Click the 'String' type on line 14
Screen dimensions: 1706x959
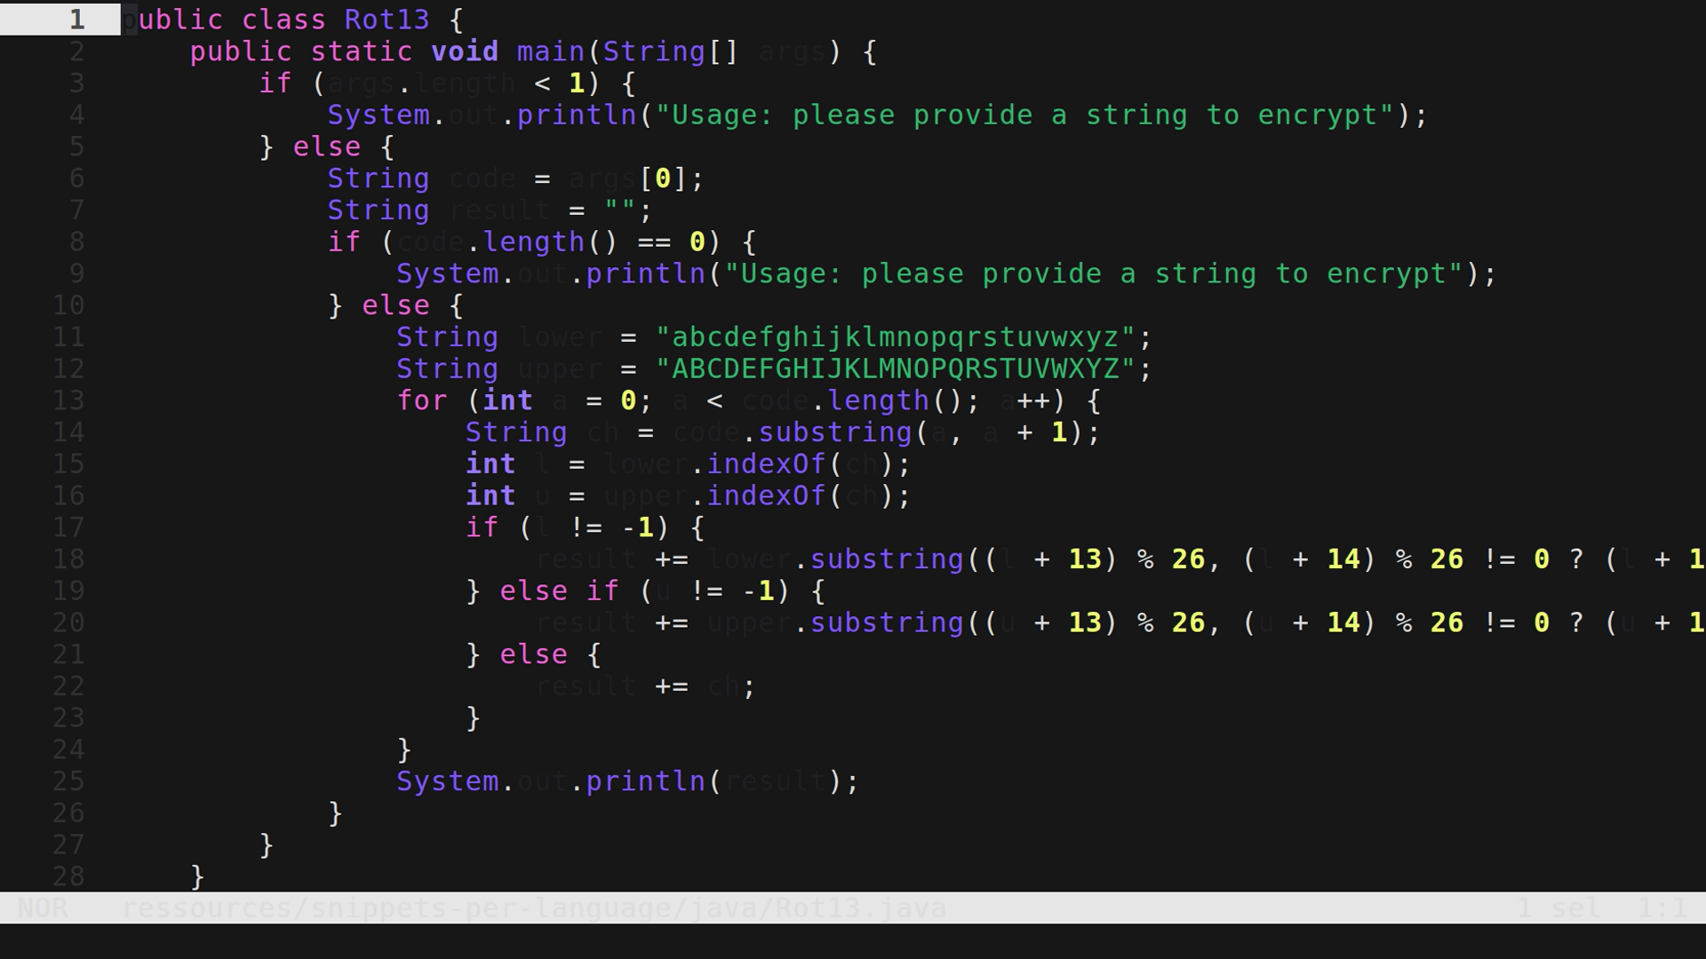516,432
